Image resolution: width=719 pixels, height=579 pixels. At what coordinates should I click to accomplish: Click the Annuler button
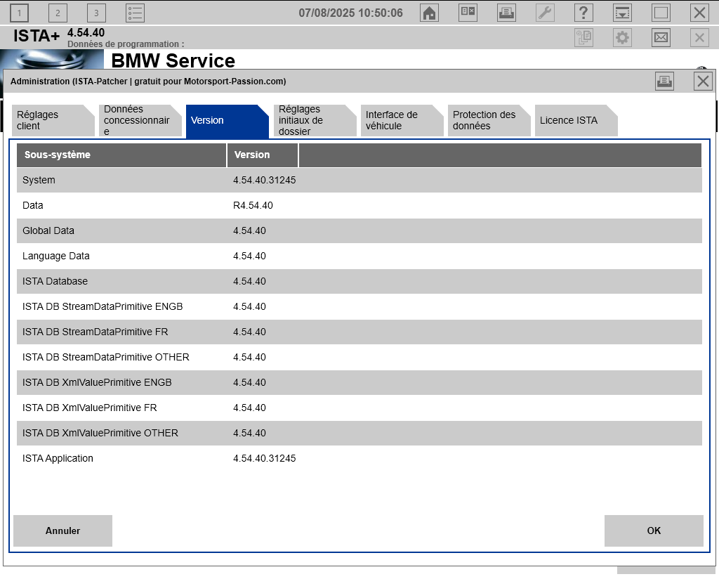(62, 531)
